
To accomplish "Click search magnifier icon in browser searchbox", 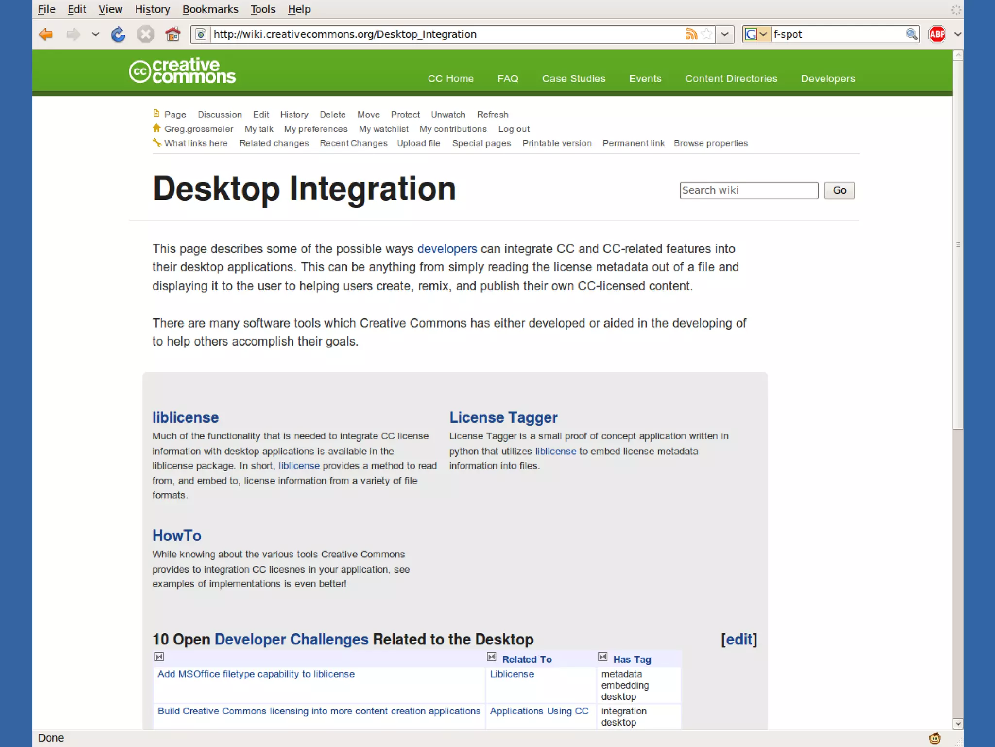I will click(911, 34).
